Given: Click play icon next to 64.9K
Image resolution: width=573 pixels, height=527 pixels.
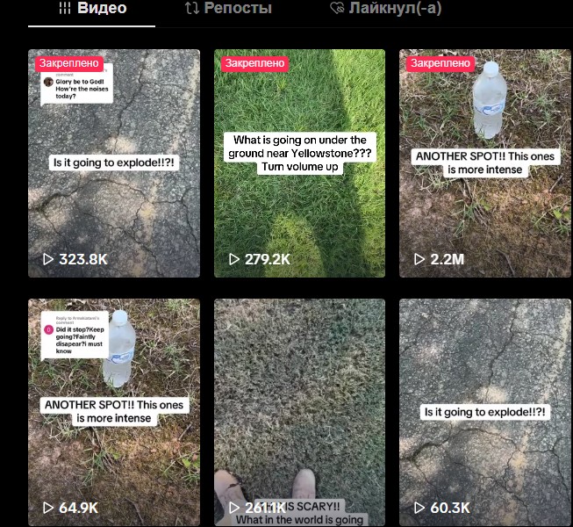Looking at the screenshot, I should pos(48,508).
